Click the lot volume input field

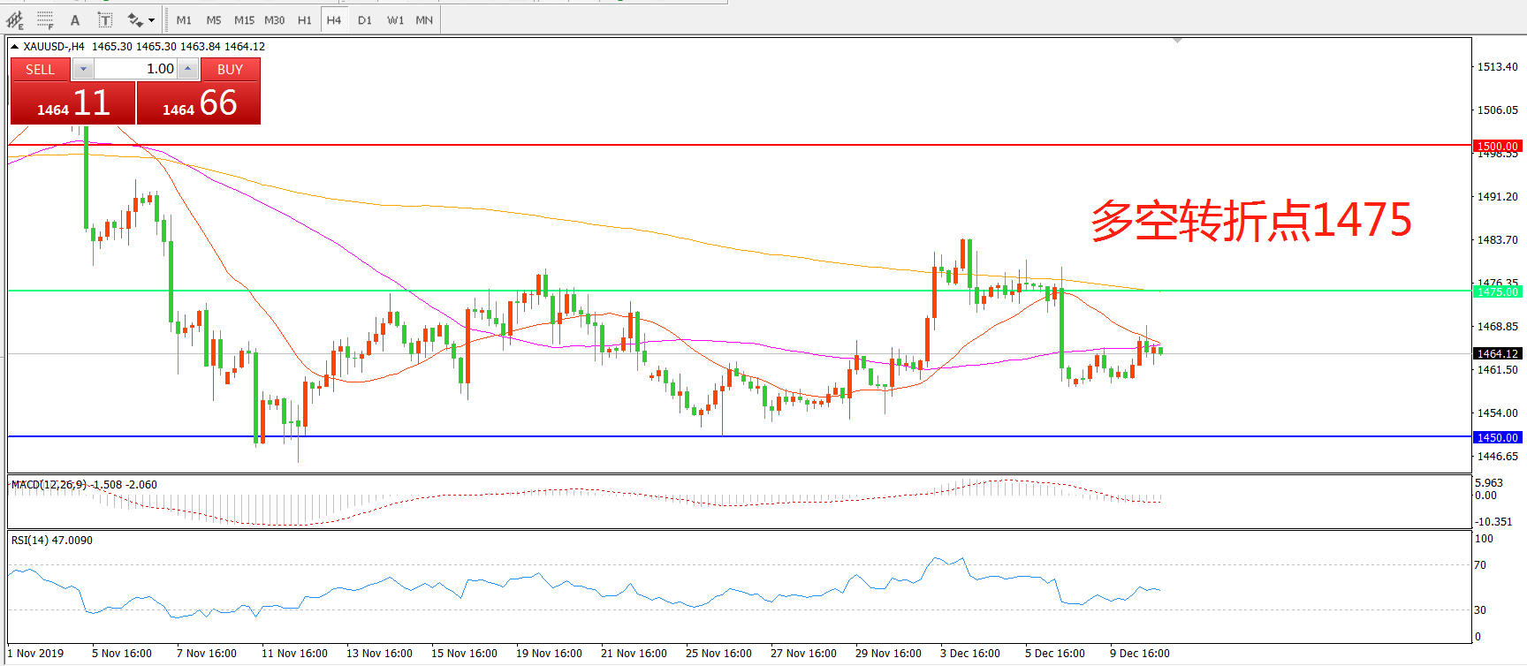135,69
